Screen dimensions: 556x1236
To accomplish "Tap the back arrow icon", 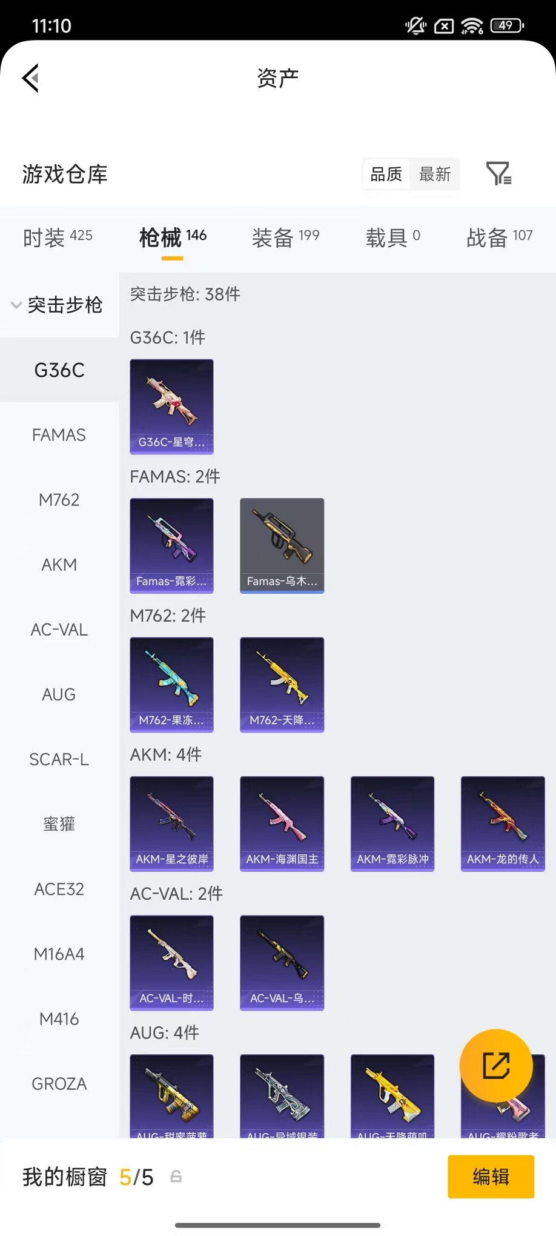I will (31, 78).
